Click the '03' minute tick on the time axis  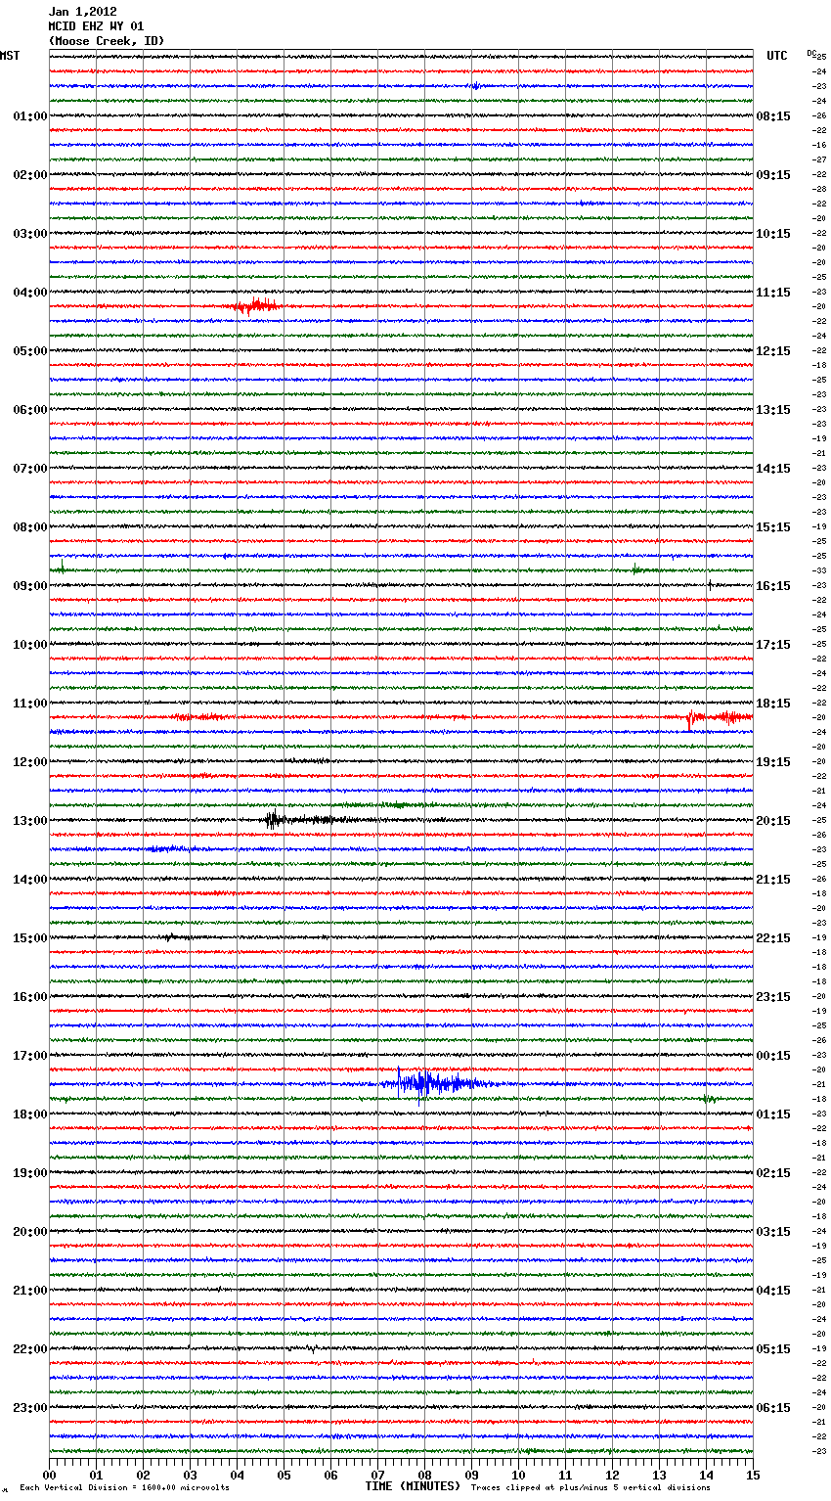tap(190, 1475)
